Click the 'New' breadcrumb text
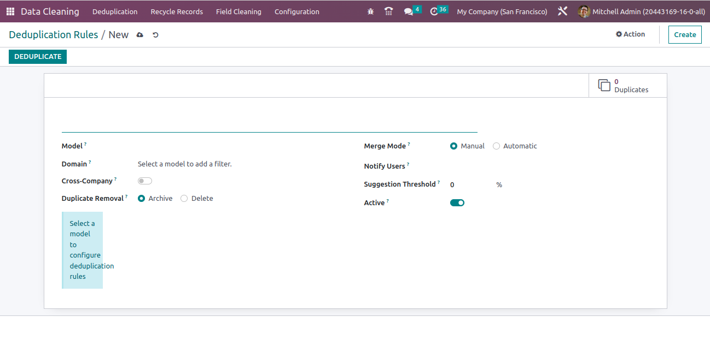This screenshot has width=710, height=364. [119, 35]
